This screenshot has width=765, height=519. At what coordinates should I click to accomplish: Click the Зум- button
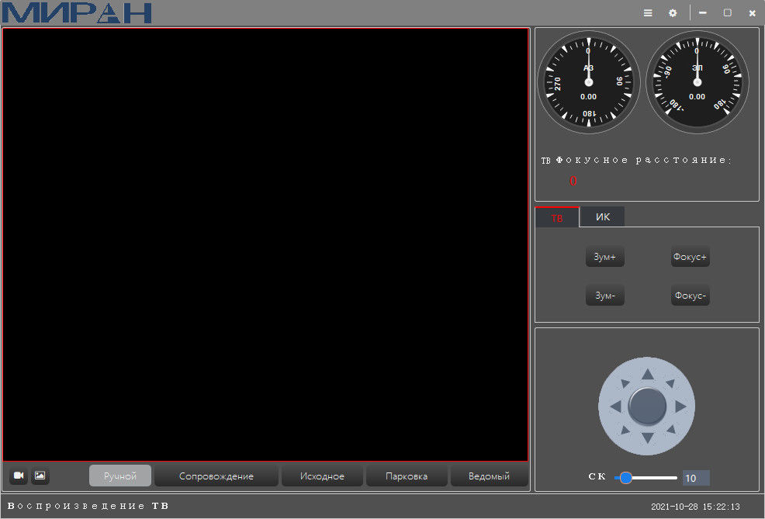(x=604, y=296)
